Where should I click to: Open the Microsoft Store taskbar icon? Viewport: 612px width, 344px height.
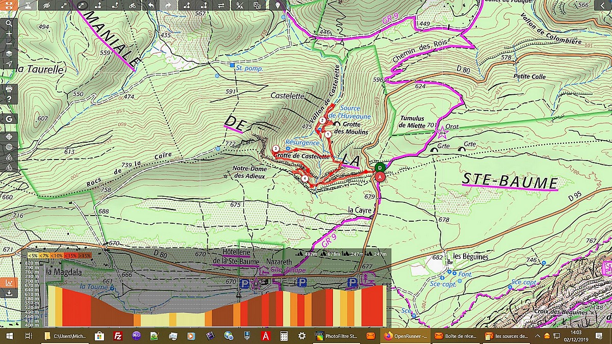tap(99, 336)
